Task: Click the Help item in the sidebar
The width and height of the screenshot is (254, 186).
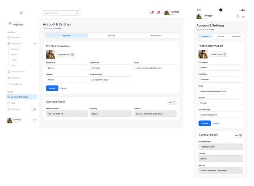Action: pyautogui.click(x=13, y=103)
